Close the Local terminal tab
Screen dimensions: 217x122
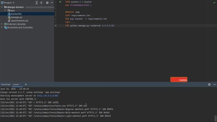[x=20, y=84]
